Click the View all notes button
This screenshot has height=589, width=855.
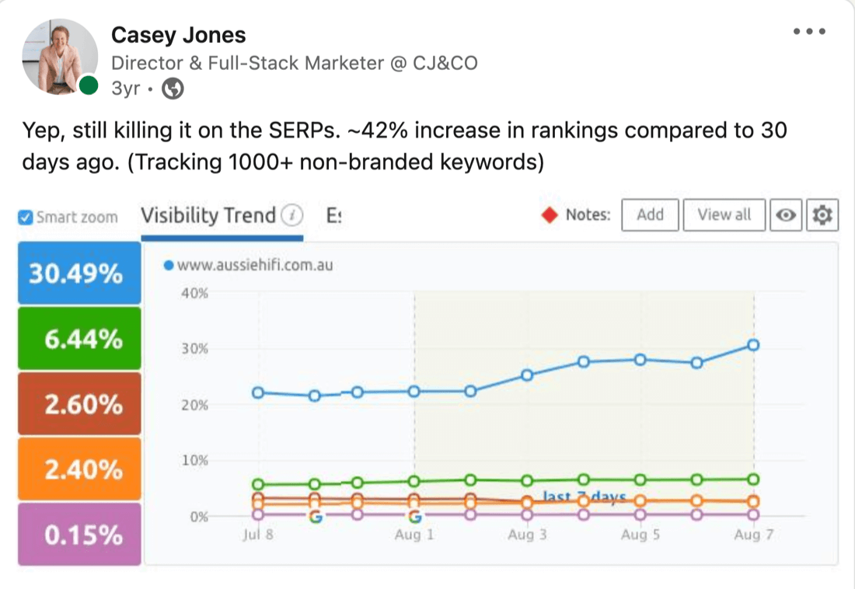(x=724, y=215)
